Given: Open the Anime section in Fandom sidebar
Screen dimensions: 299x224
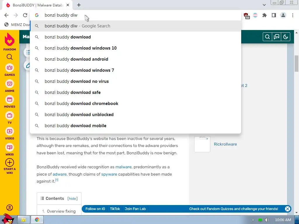Looking at the screenshot, I should click(x=10, y=86).
